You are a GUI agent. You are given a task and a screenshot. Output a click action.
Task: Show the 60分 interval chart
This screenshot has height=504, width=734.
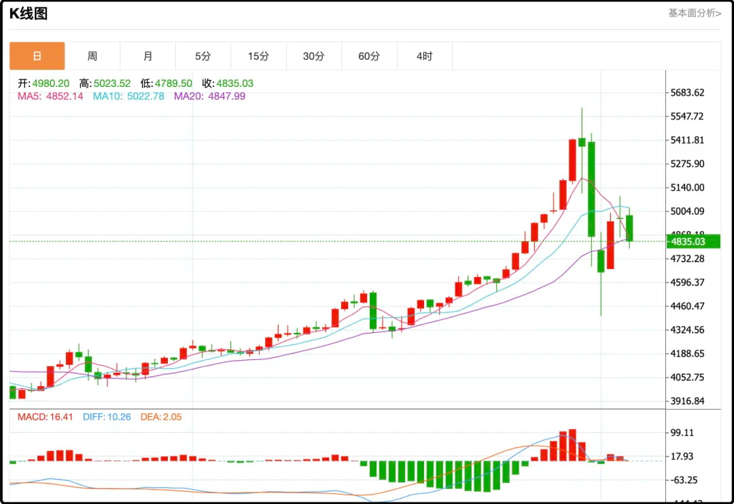click(x=369, y=56)
